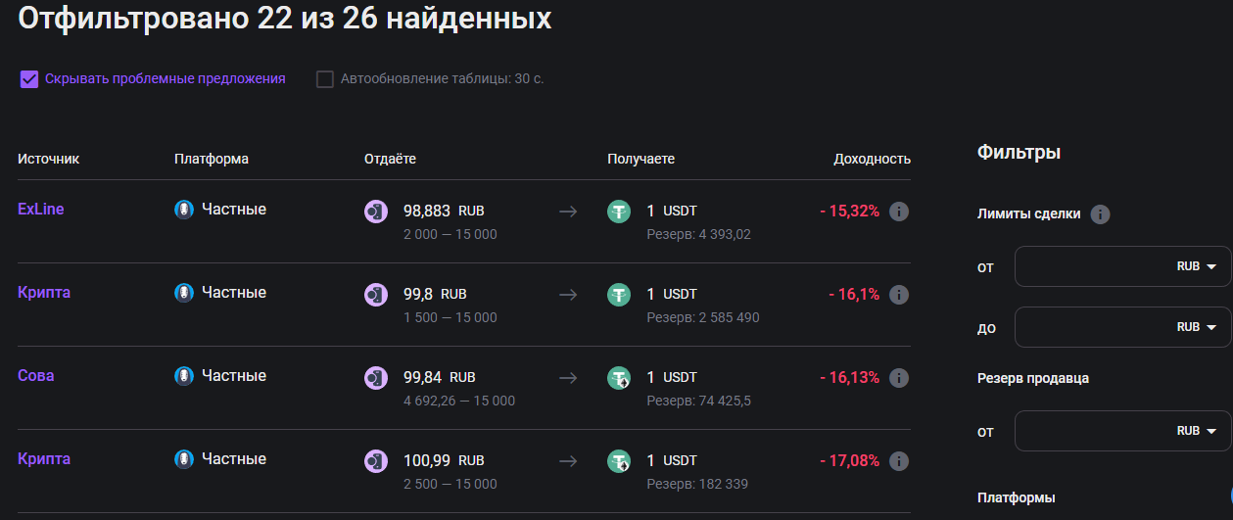The width and height of the screenshot is (1233, 520).
Task: Click the Отдаёте column header
Action: [390, 159]
